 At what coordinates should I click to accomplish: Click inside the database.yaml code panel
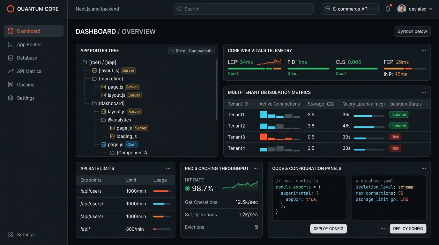(389, 198)
